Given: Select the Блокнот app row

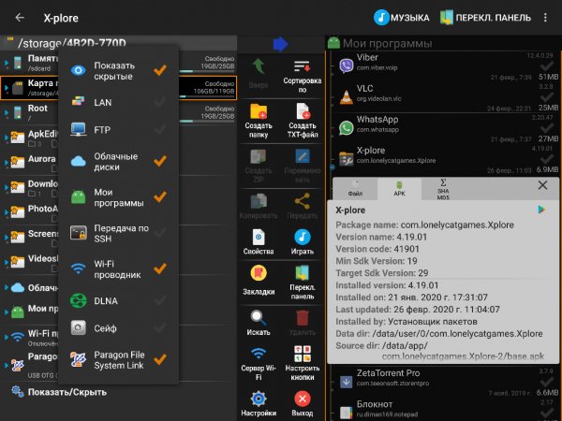Looking at the screenshot, I should tap(444, 410).
